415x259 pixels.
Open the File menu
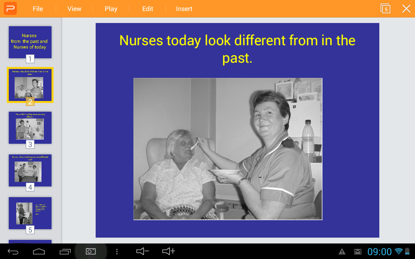click(x=38, y=9)
